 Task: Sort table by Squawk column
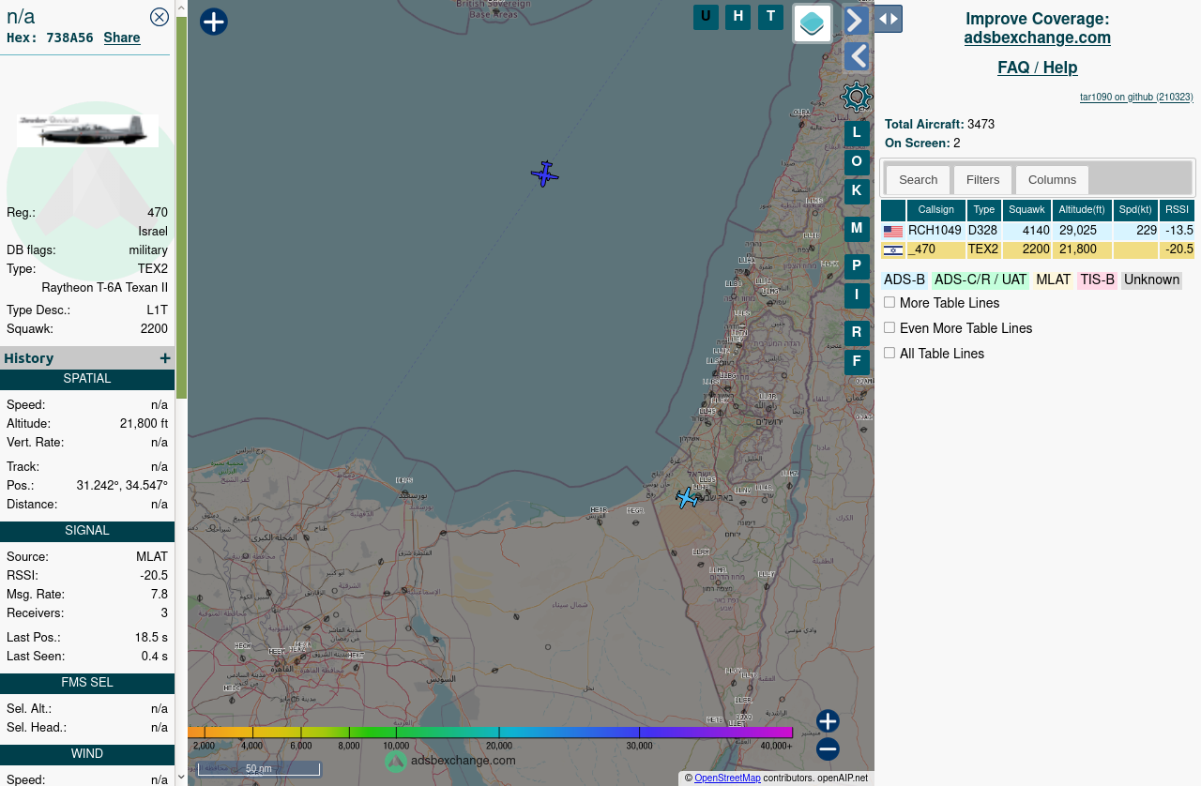pyautogui.click(x=1026, y=210)
